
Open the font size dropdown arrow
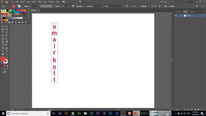[138, 6]
